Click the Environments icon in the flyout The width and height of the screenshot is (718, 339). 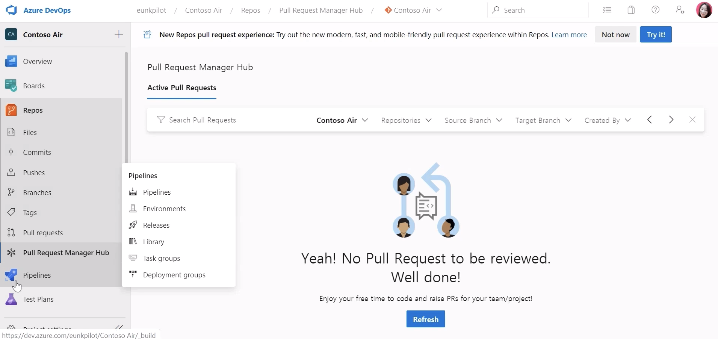[x=133, y=209]
